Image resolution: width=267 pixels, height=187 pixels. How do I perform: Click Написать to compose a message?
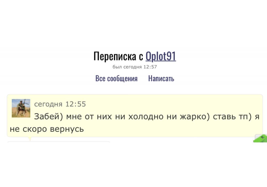[161, 79]
